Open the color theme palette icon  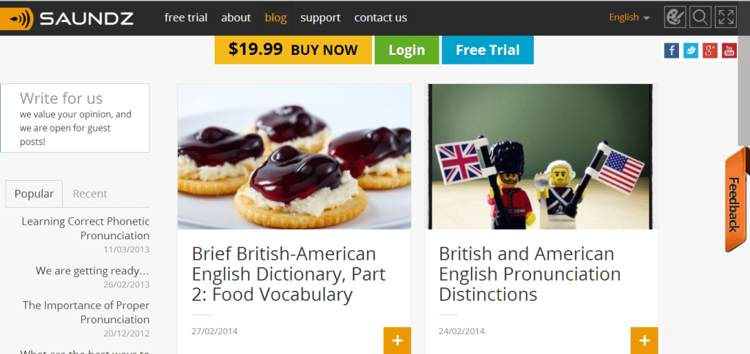[675, 18]
